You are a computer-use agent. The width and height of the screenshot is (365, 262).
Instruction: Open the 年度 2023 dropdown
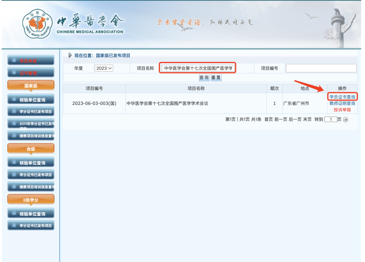pos(104,68)
